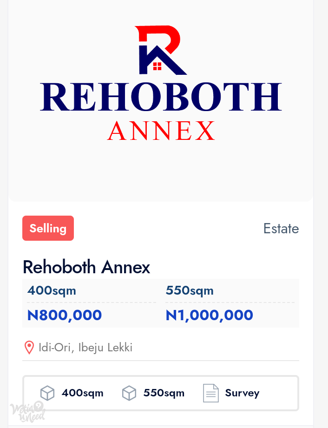This screenshot has width=328, height=428.
Task: Click the red ANNEX text in the banner
Action: click(x=161, y=131)
